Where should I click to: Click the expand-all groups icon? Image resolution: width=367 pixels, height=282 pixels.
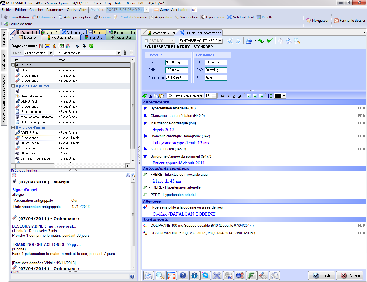(77, 46)
